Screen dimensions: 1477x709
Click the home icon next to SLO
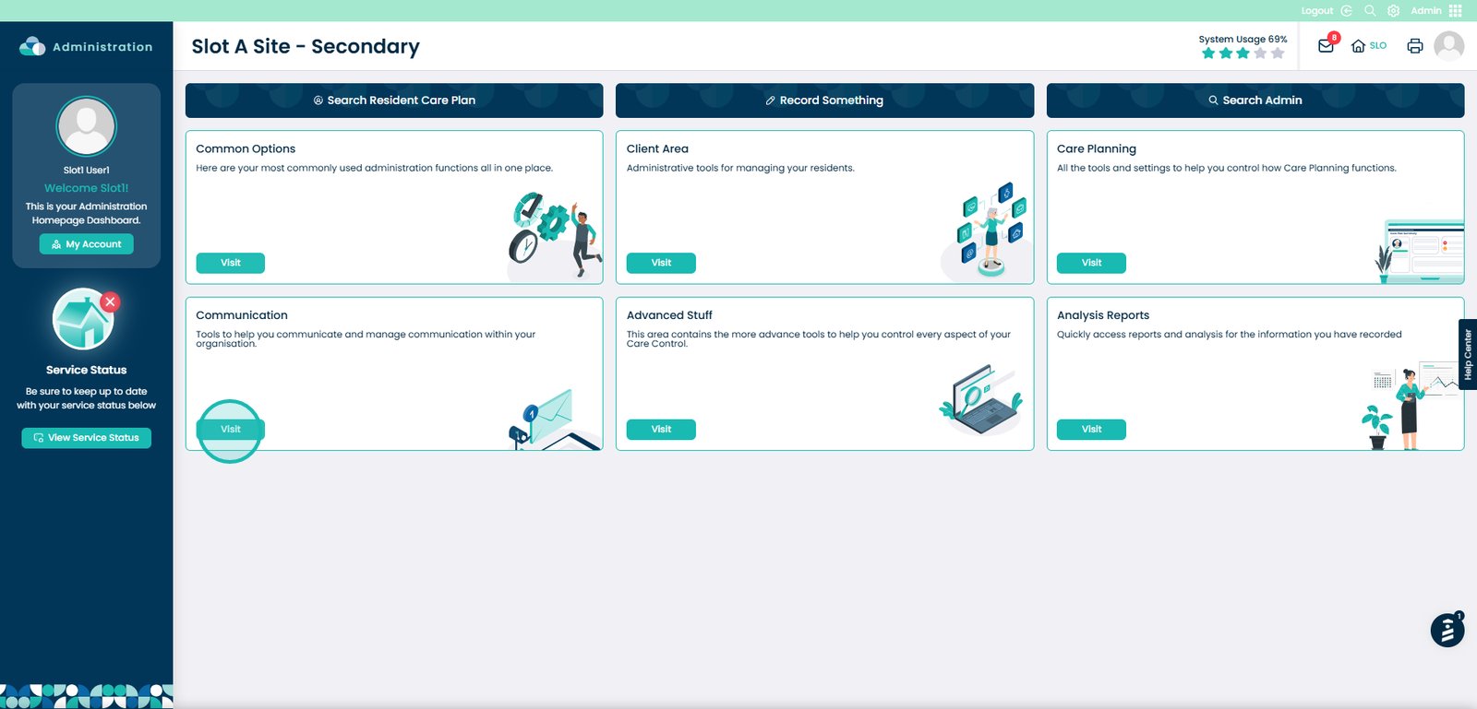[1358, 46]
